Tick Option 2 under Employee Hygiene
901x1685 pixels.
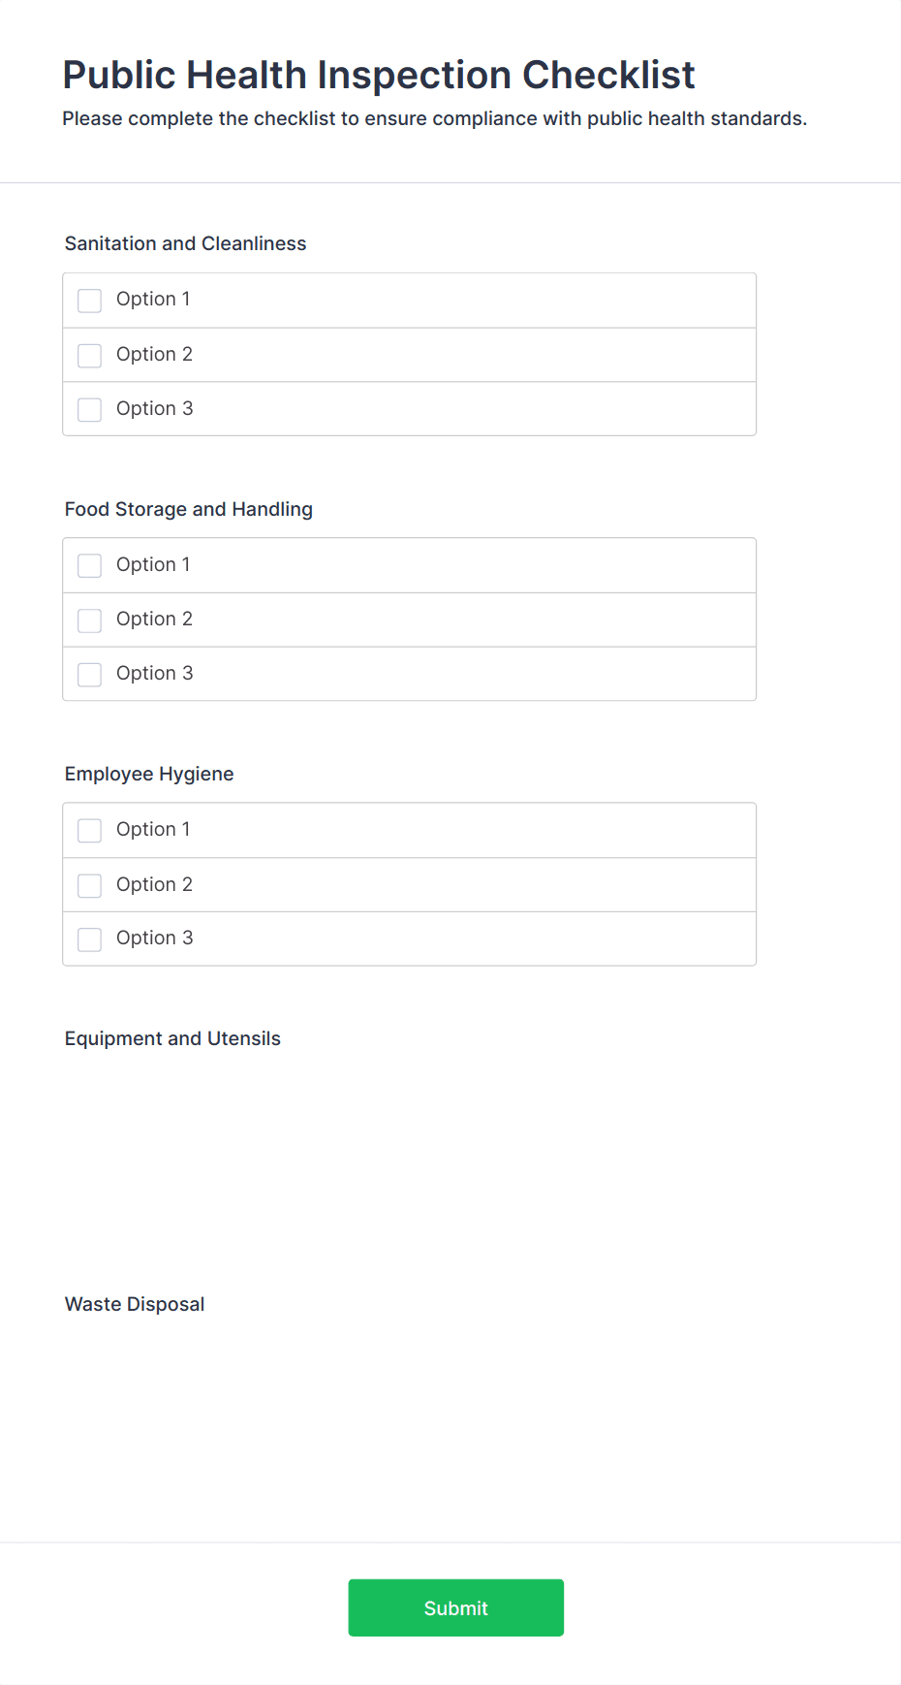click(x=89, y=885)
